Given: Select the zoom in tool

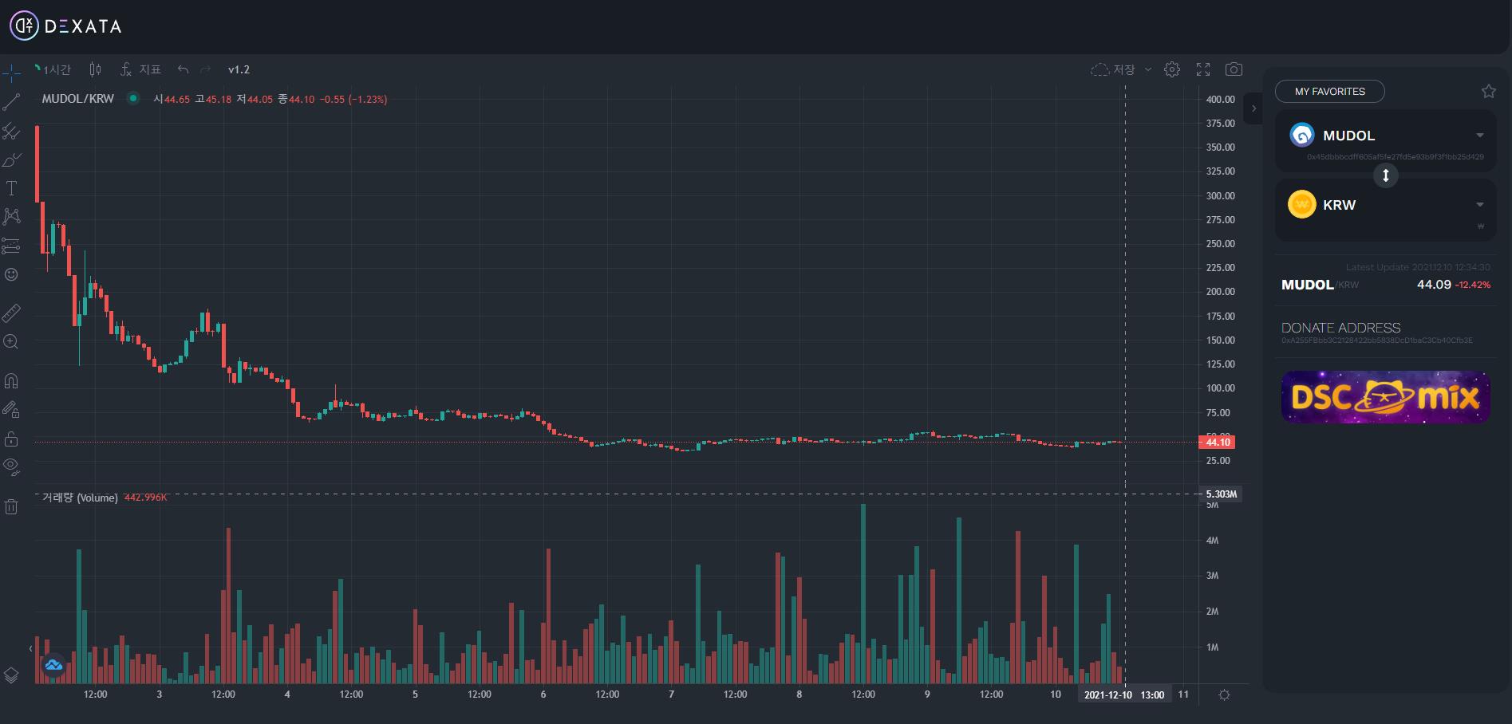Looking at the screenshot, I should (11, 341).
